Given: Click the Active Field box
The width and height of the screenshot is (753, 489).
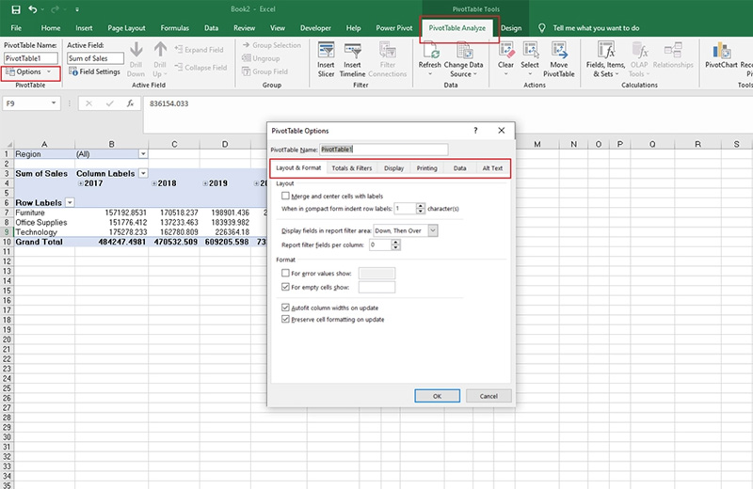Looking at the screenshot, I should [95, 58].
